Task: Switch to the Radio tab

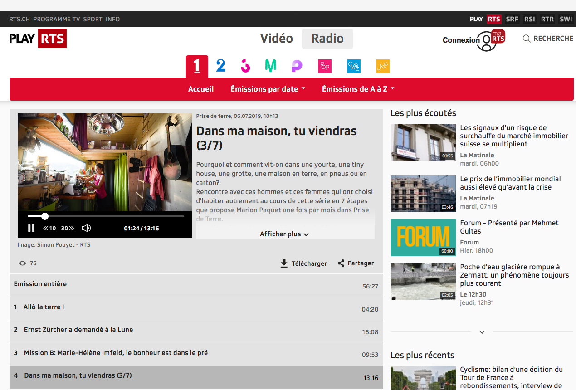Action: 327,39
